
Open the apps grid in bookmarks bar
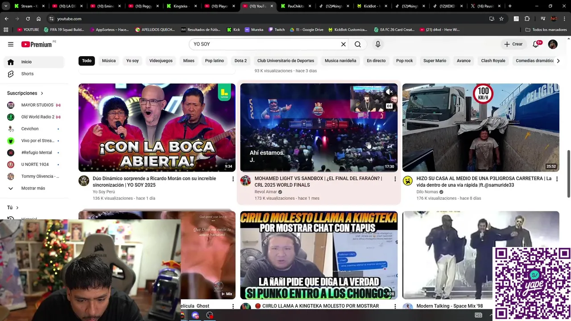coord(6,29)
